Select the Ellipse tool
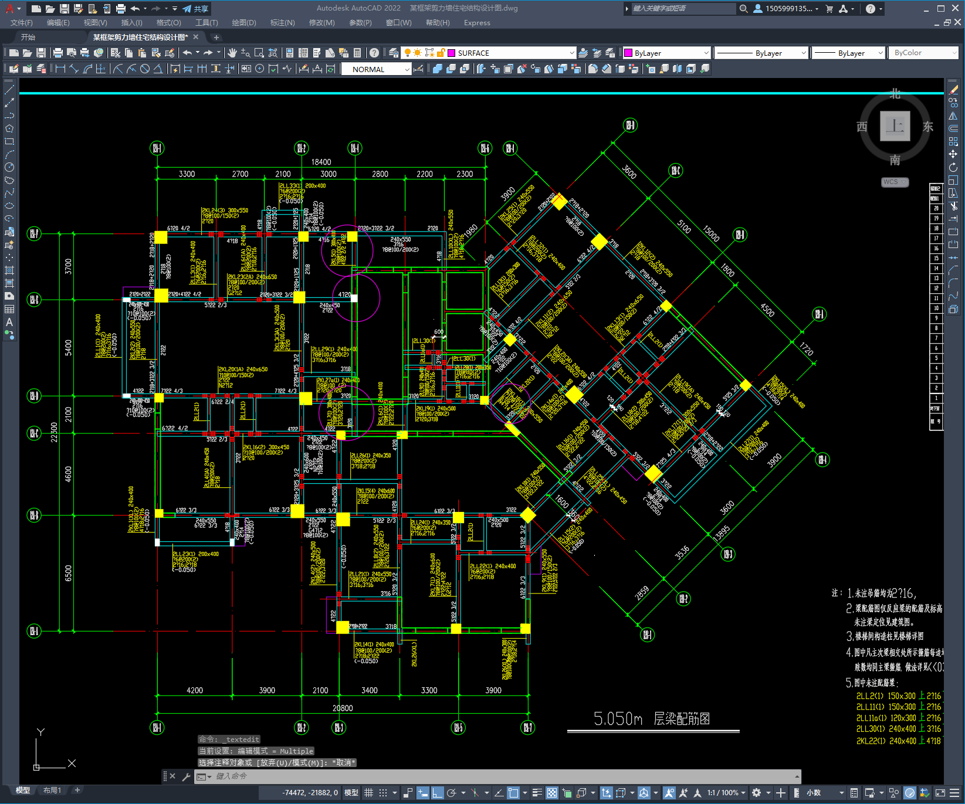Image resolution: width=965 pixels, height=804 pixels. pos(9,206)
